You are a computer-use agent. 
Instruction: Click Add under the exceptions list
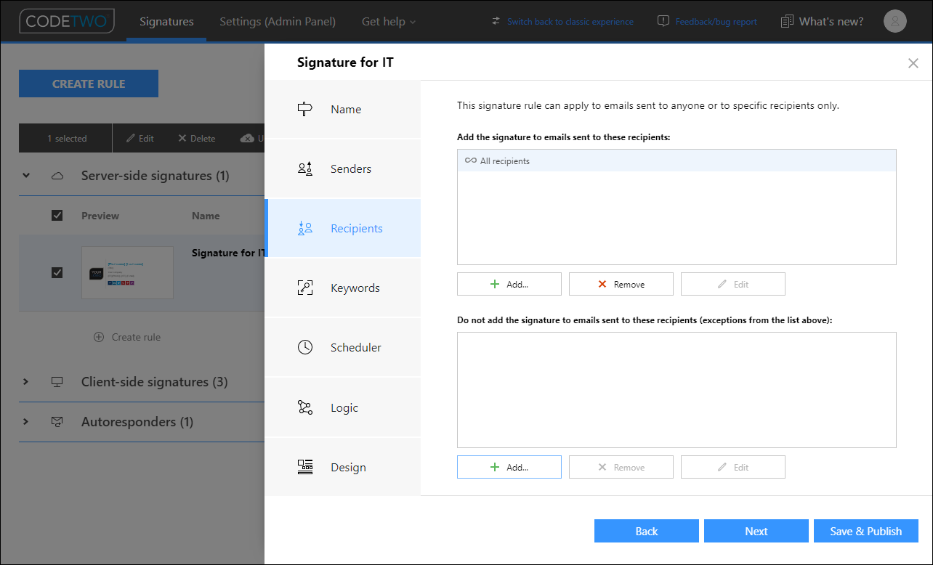(x=509, y=467)
